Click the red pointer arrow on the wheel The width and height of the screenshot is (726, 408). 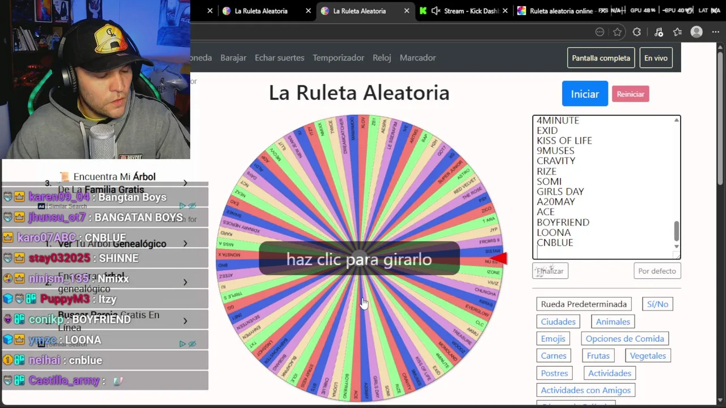pos(498,259)
